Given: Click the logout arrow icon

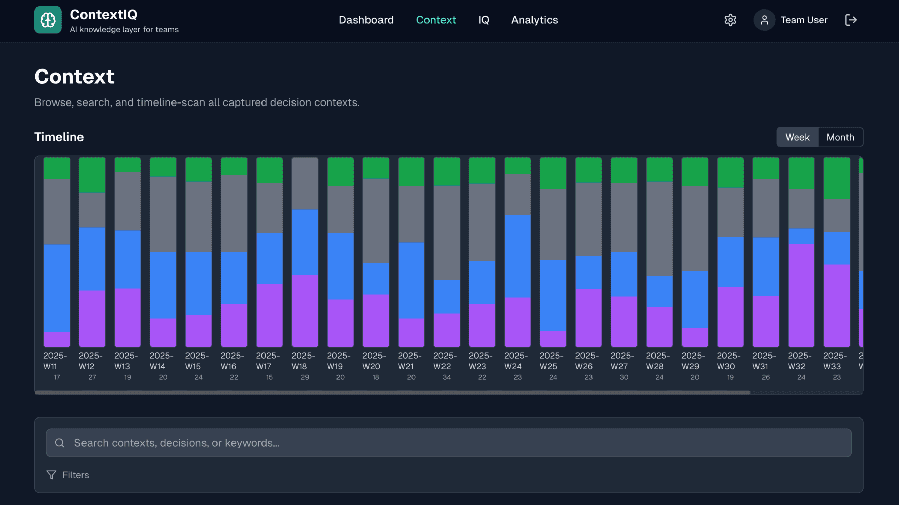Looking at the screenshot, I should point(851,20).
